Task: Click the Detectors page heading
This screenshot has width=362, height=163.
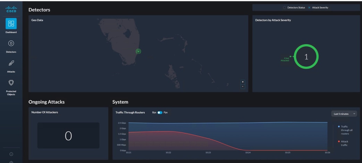Action: pyautogui.click(x=39, y=10)
